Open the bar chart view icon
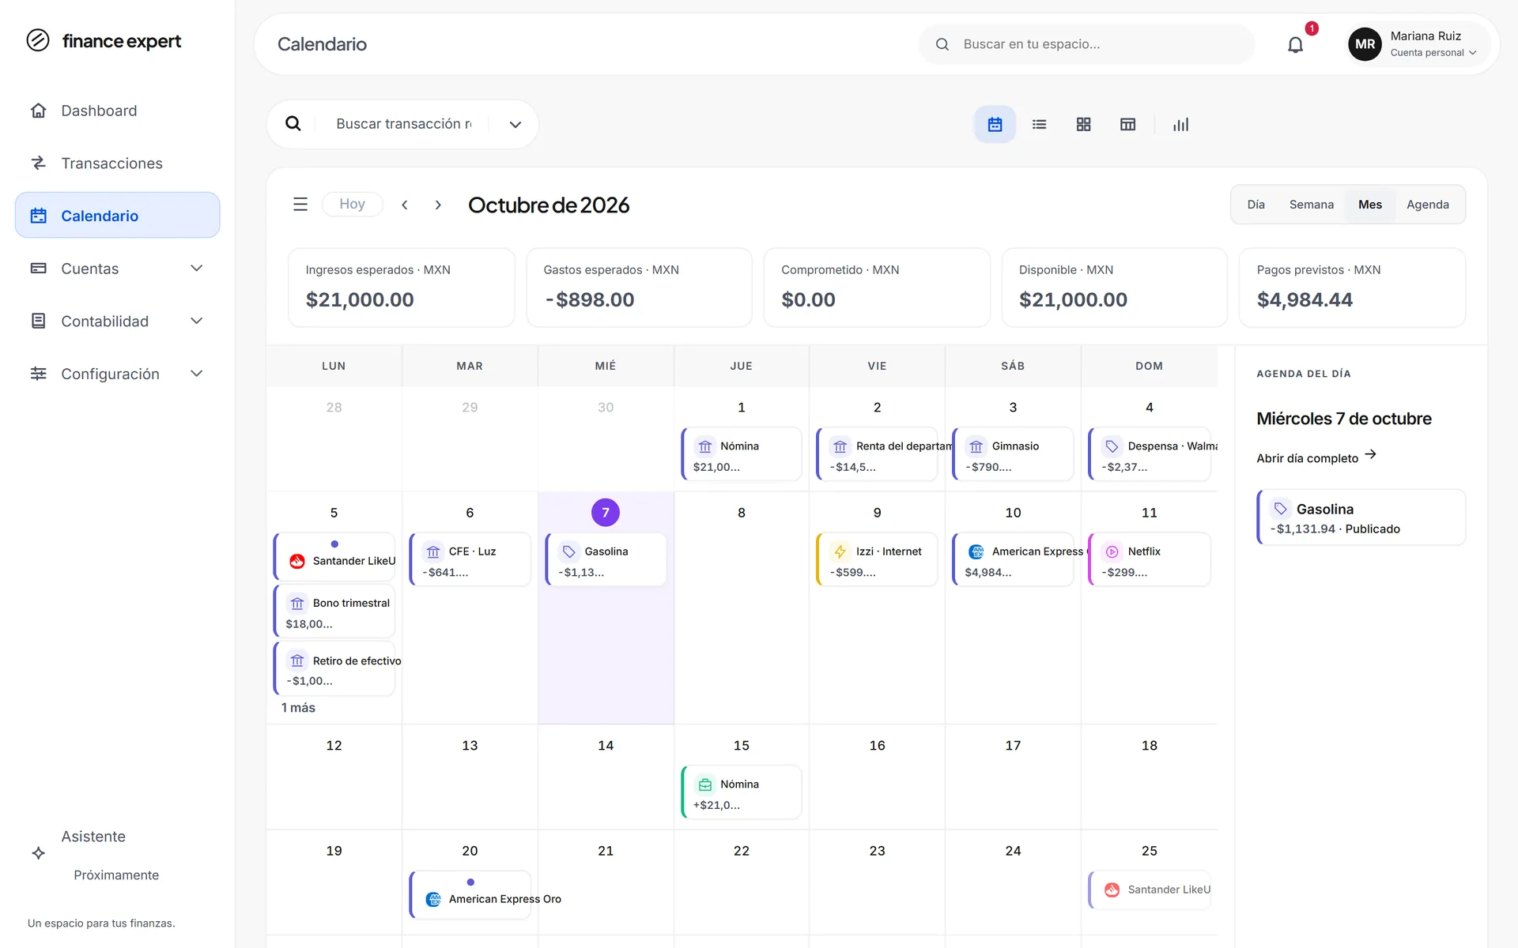The image size is (1518, 948). pyautogui.click(x=1180, y=124)
